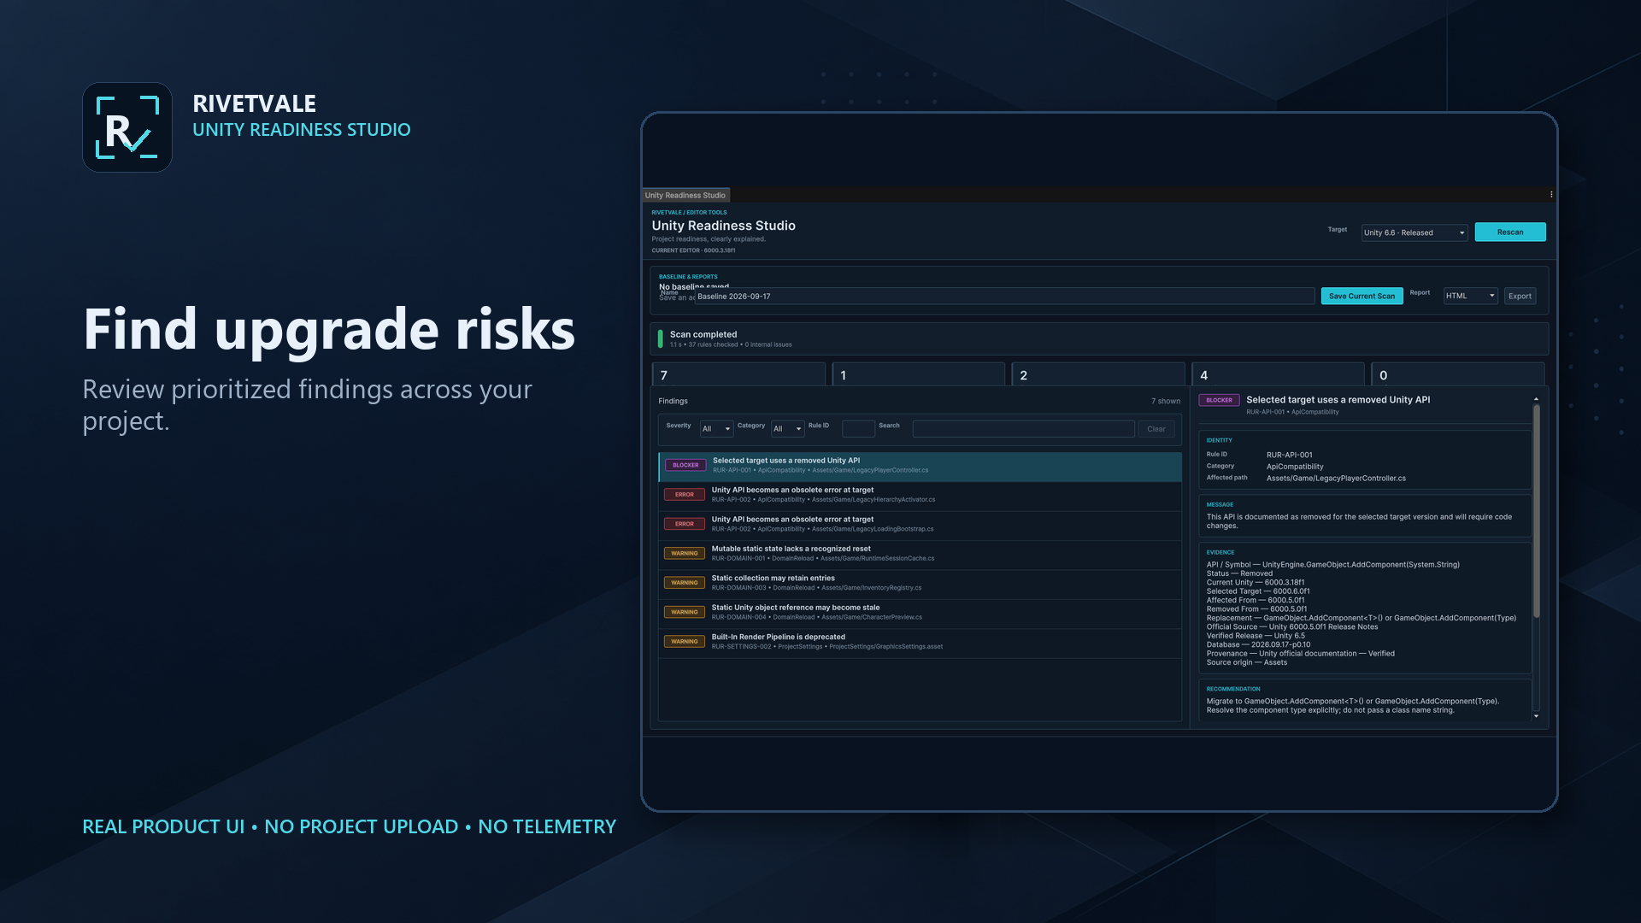Click the 'UNITY READINESS STUDIO' brand subtitle
This screenshot has height=923, width=1641.
coord(301,130)
